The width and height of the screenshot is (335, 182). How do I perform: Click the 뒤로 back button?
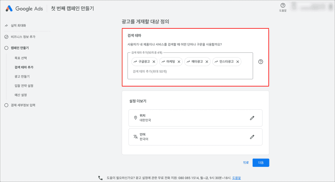(246, 163)
